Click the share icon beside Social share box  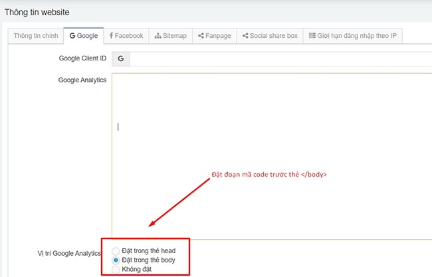(x=245, y=36)
